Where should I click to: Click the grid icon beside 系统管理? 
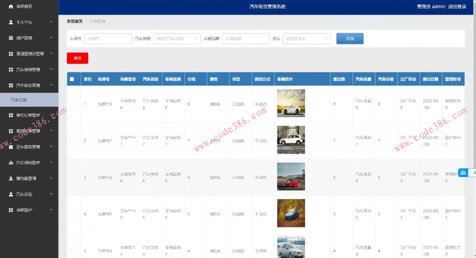pyautogui.click(x=11, y=210)
